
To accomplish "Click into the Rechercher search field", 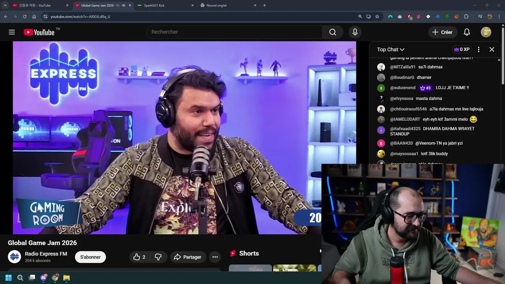I will click(x=234, y=32).
